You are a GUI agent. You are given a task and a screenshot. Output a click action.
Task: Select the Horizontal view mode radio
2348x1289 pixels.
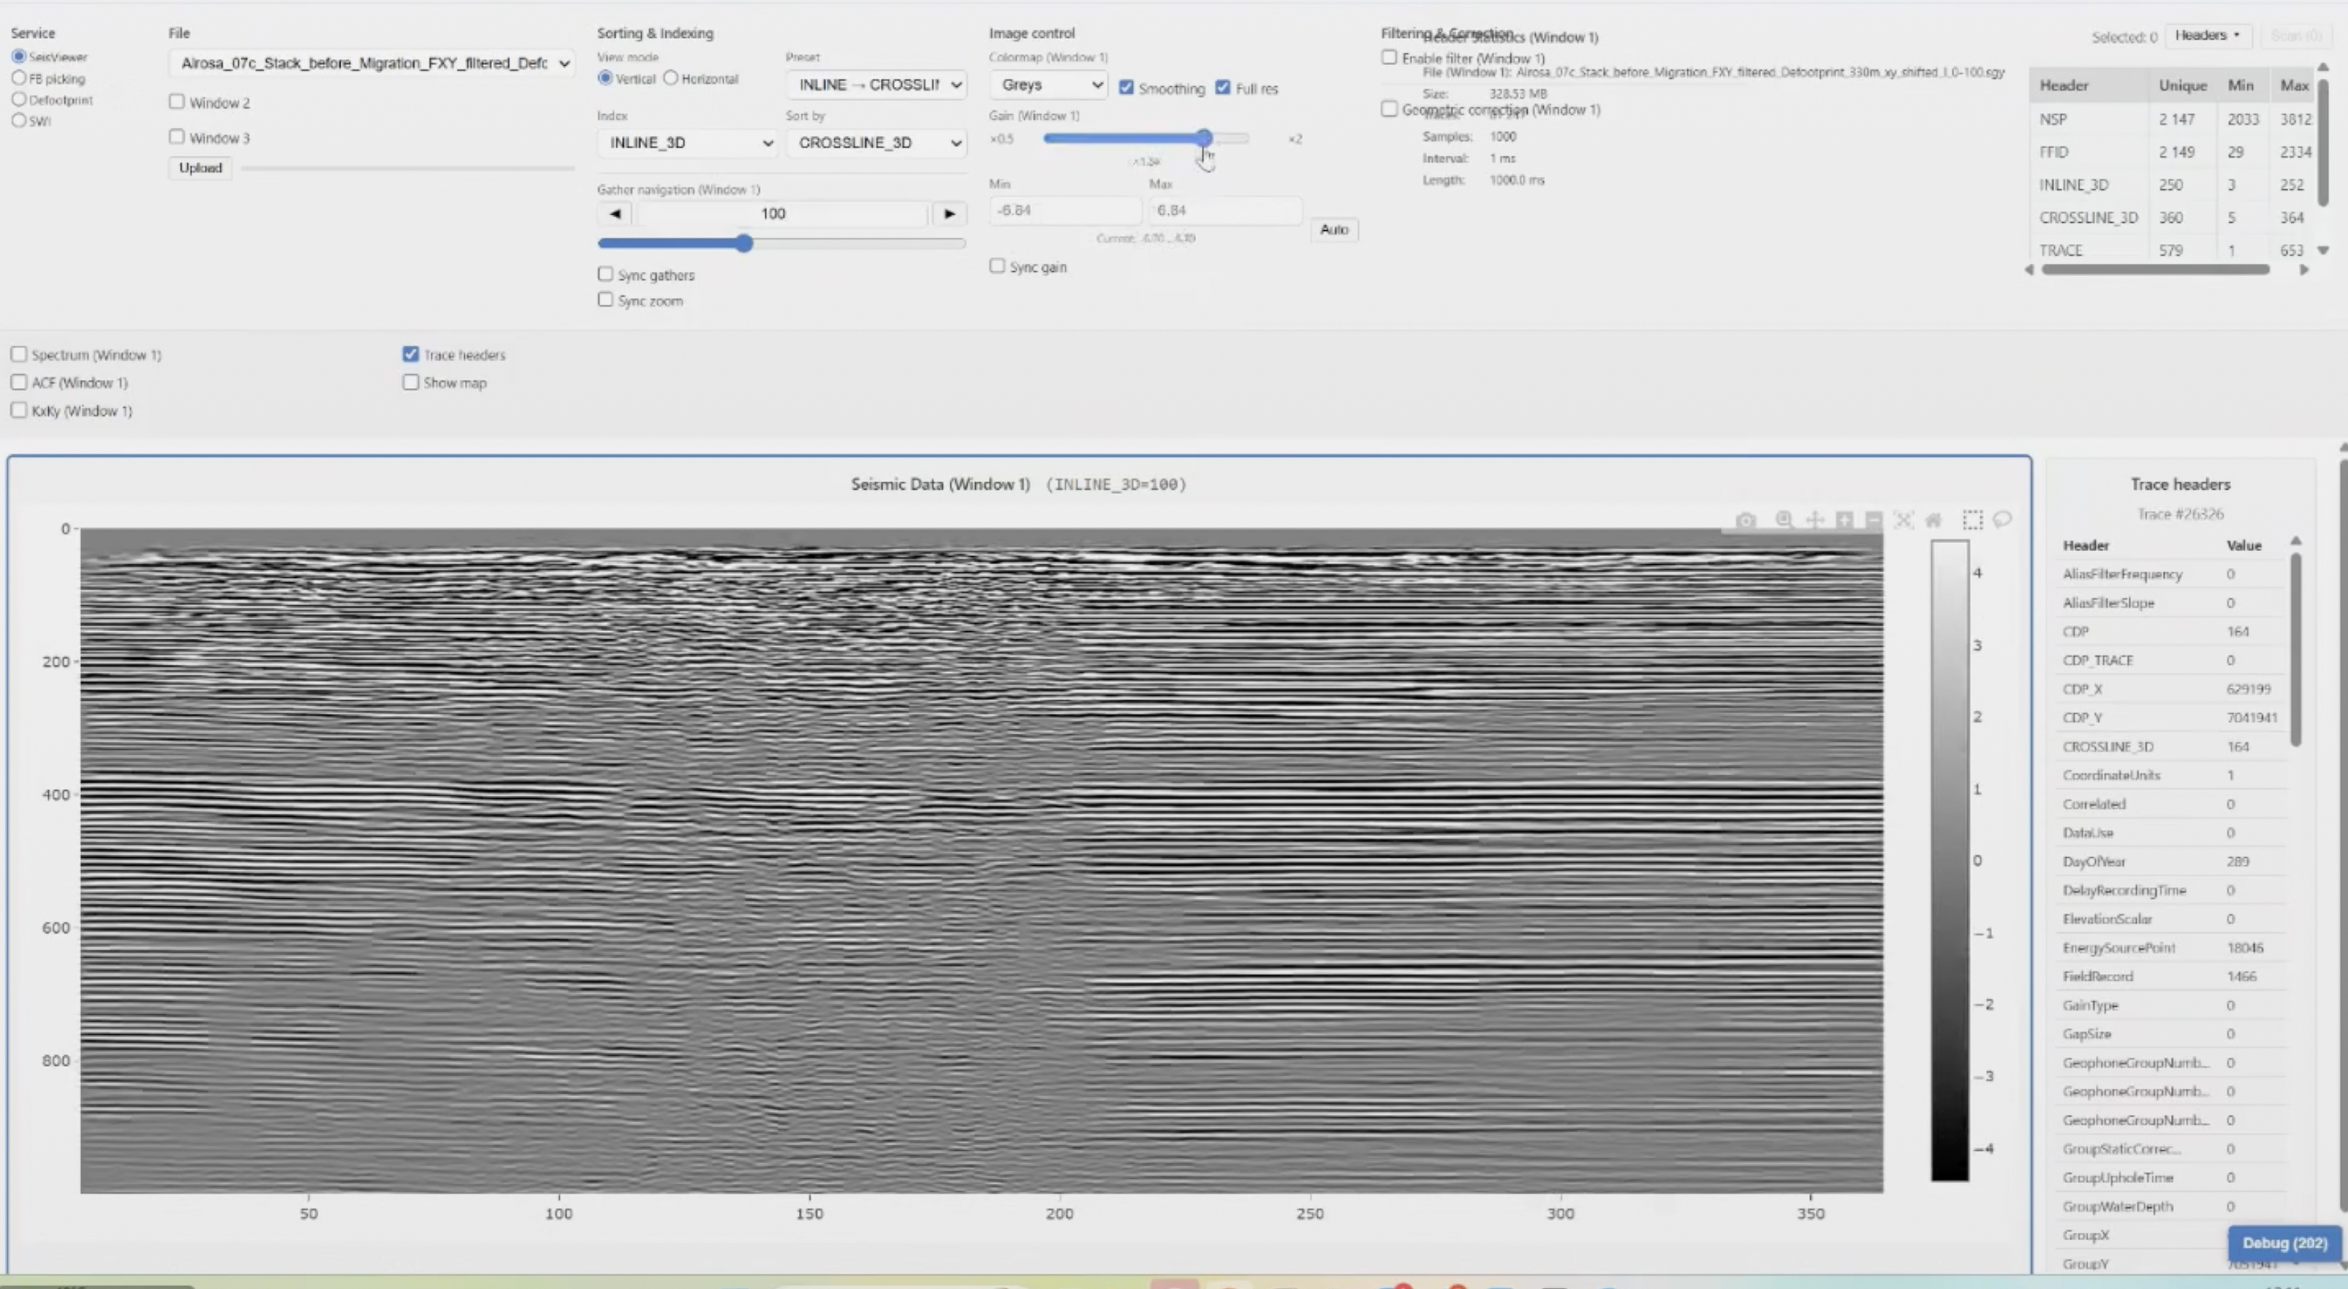pyautogui.click(x=671, y=78)
